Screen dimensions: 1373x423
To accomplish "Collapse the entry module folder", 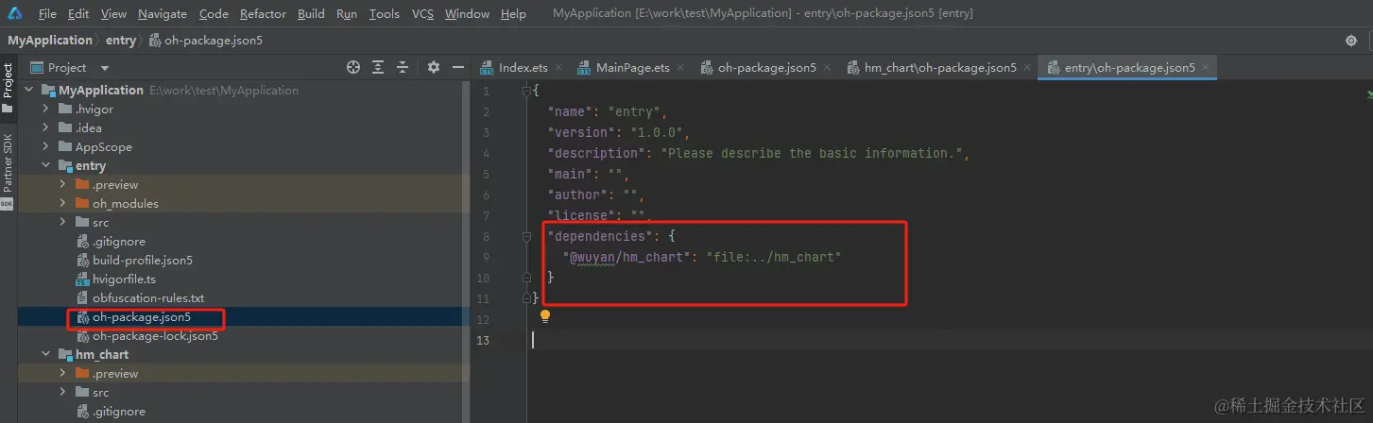I will tap(45, 166).
